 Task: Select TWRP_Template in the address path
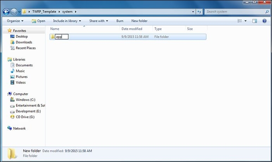coord(44,12)
